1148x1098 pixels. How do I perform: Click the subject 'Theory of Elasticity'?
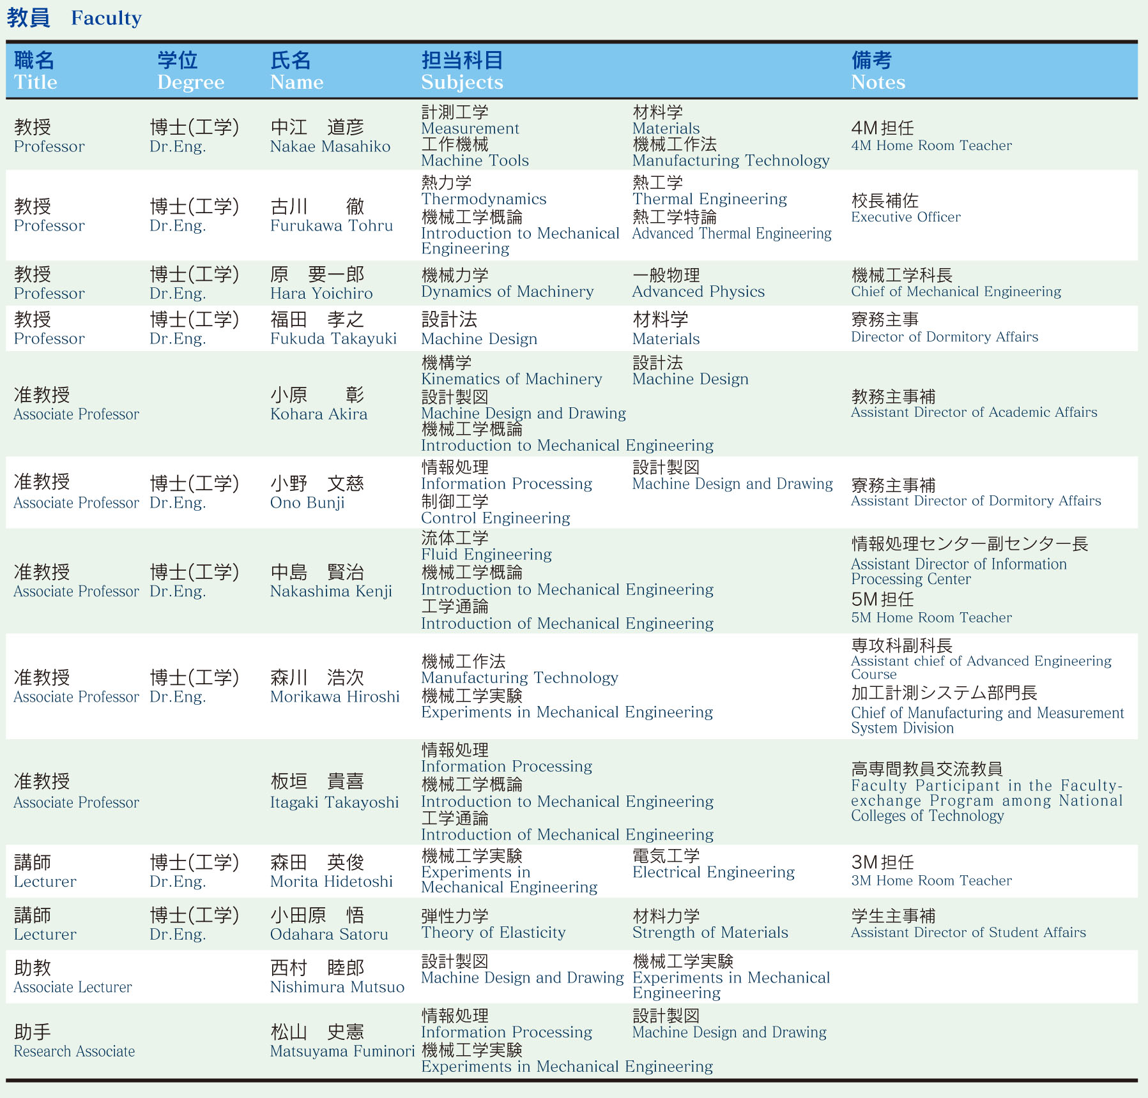(x=493, y=933)
